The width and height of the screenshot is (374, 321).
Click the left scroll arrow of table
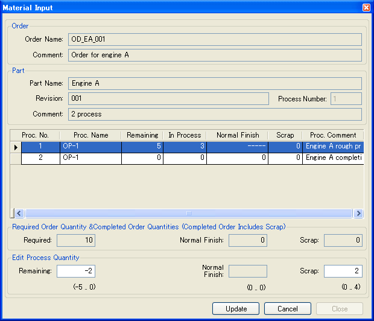19,213
